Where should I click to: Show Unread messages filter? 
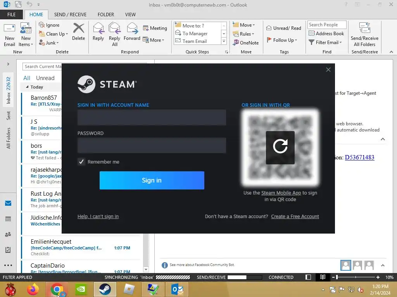45,78
